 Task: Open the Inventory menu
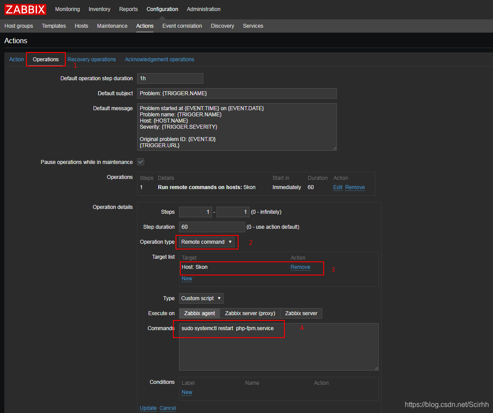(99, 9)
